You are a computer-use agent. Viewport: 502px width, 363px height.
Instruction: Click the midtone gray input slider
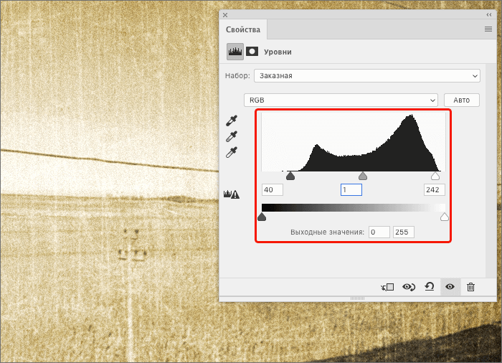coord(363,176)
